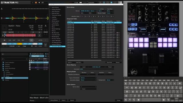Viewport: 183px width, 103px height.
Task: Toggle the CUP button on Deck A
Action: pos(14,40)
